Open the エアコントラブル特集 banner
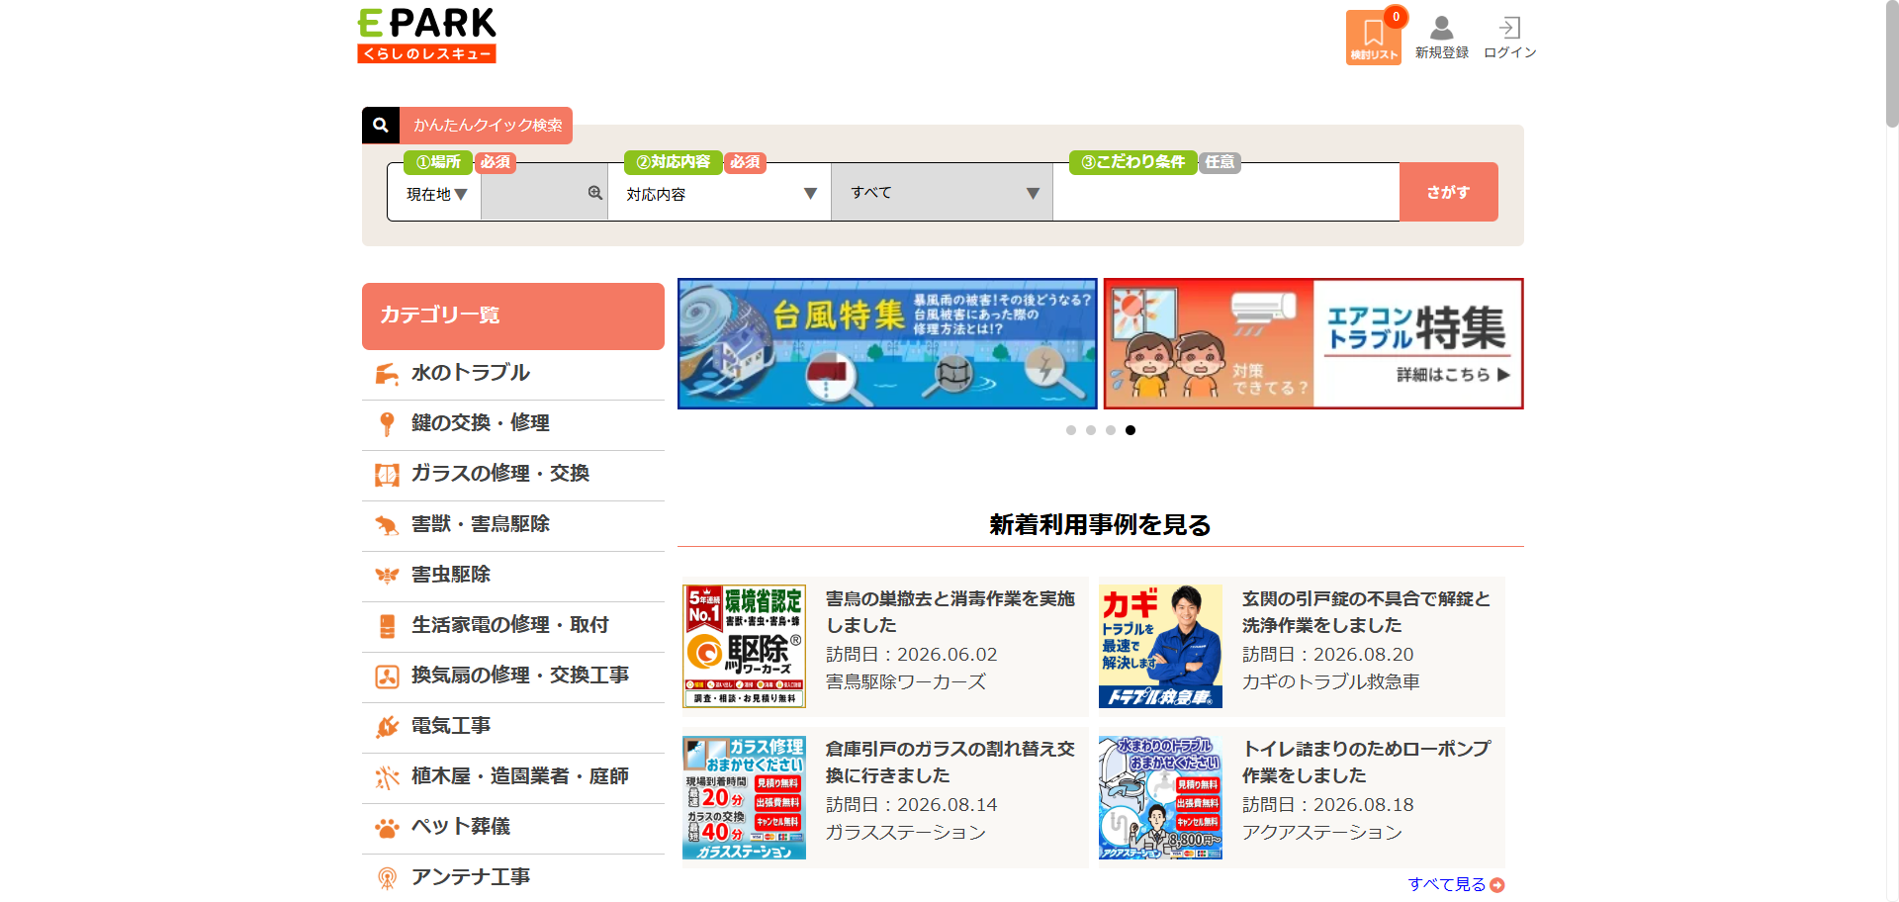The height and width of the screenshot is (902, 1899). point(1313,343)
